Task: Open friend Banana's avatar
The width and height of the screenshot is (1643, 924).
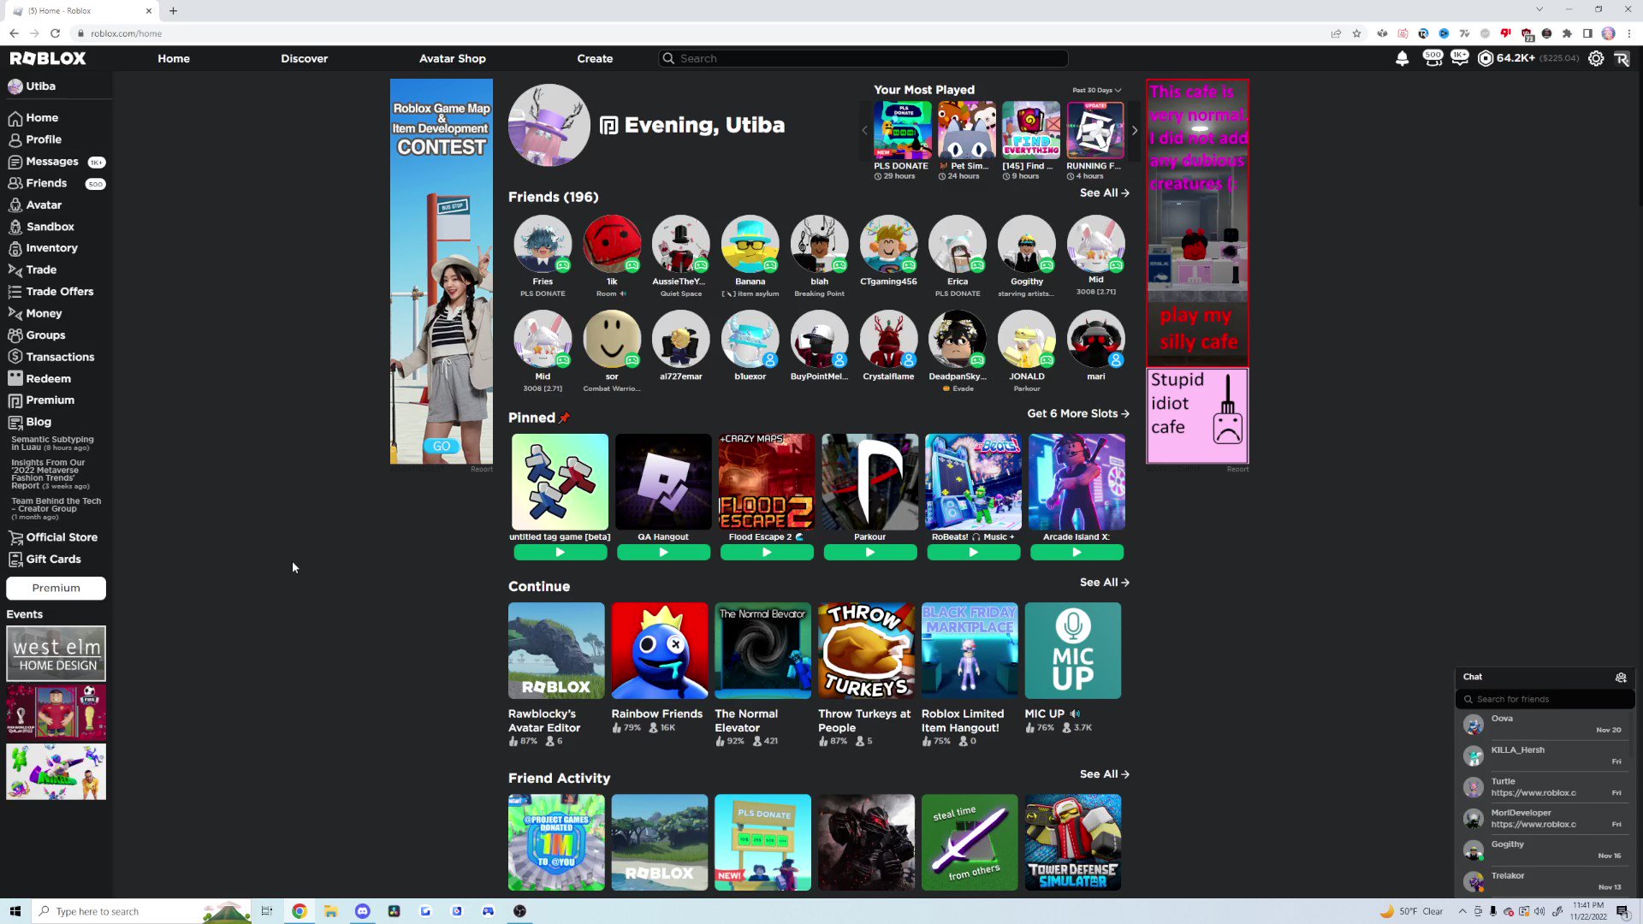Action: pos(750,244)
